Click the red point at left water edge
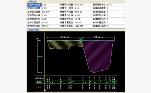 [47, 41]
